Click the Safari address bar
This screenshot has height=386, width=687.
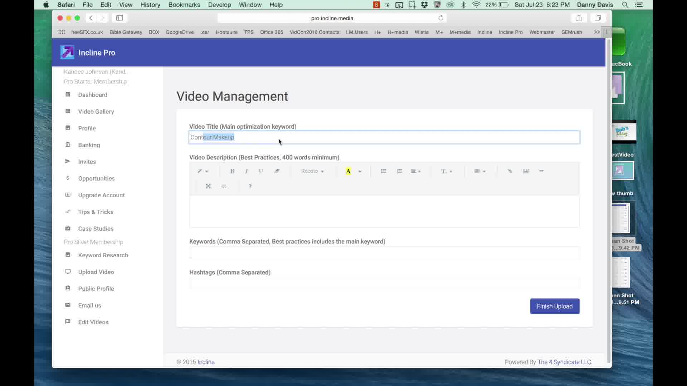tap(332, 18)
